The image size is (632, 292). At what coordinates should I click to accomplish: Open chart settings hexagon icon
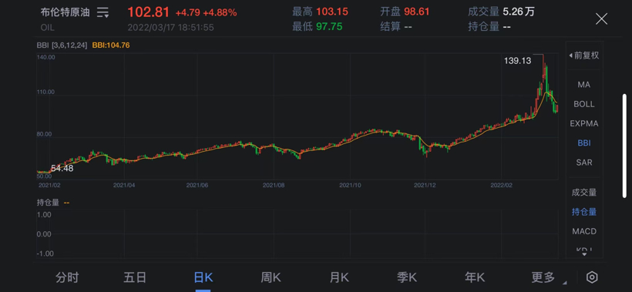592,277
